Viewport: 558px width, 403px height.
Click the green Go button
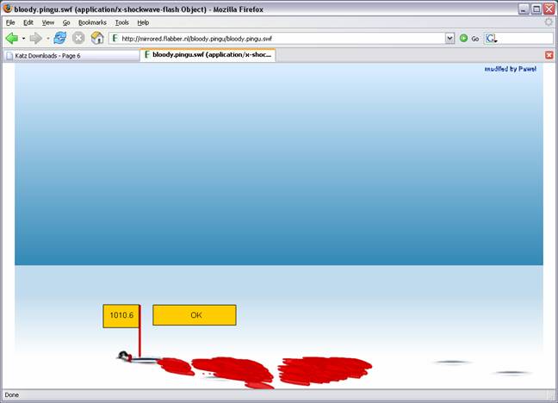click(469, 39)
